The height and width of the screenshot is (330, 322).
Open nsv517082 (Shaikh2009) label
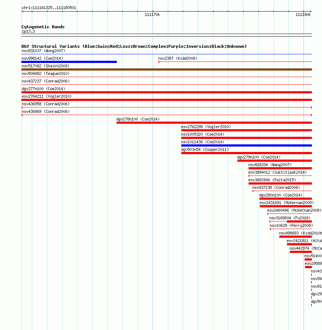pyautogui.click(x=46, y=66)
